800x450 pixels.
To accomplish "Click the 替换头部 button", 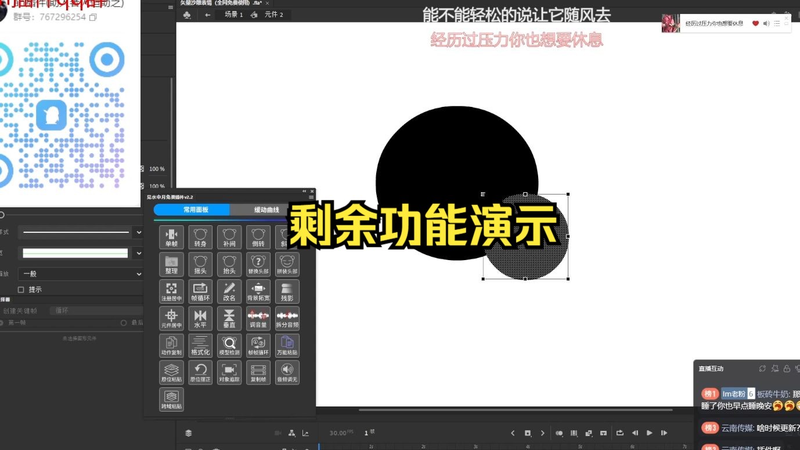I will [258, 264].
